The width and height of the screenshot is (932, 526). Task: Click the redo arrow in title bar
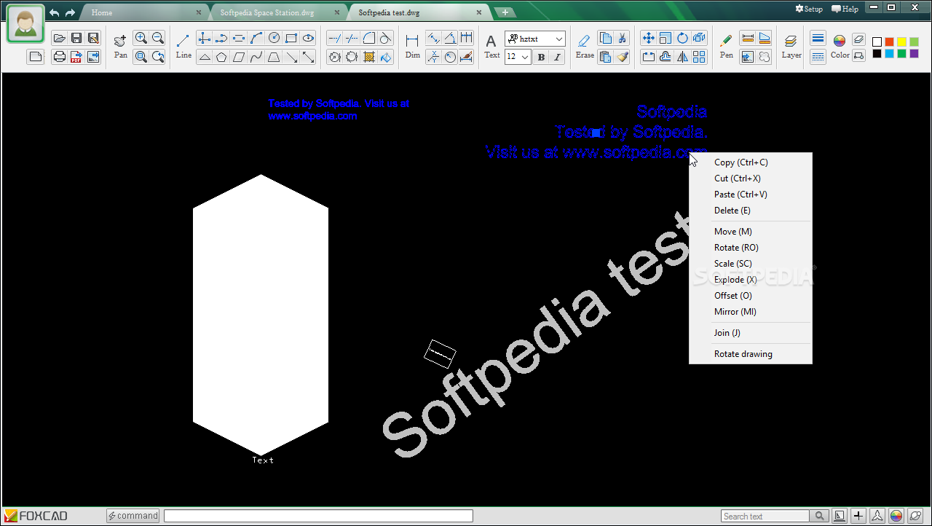tap(70, 12)
